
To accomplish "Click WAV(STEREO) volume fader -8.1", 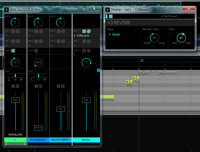I will point(61,109).
